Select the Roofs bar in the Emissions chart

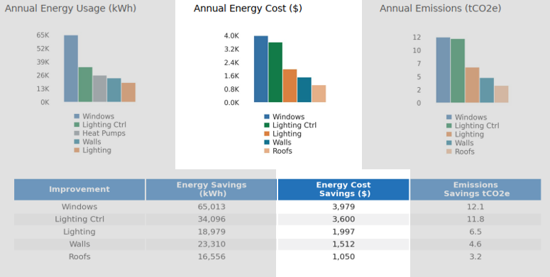click(501, 94)
